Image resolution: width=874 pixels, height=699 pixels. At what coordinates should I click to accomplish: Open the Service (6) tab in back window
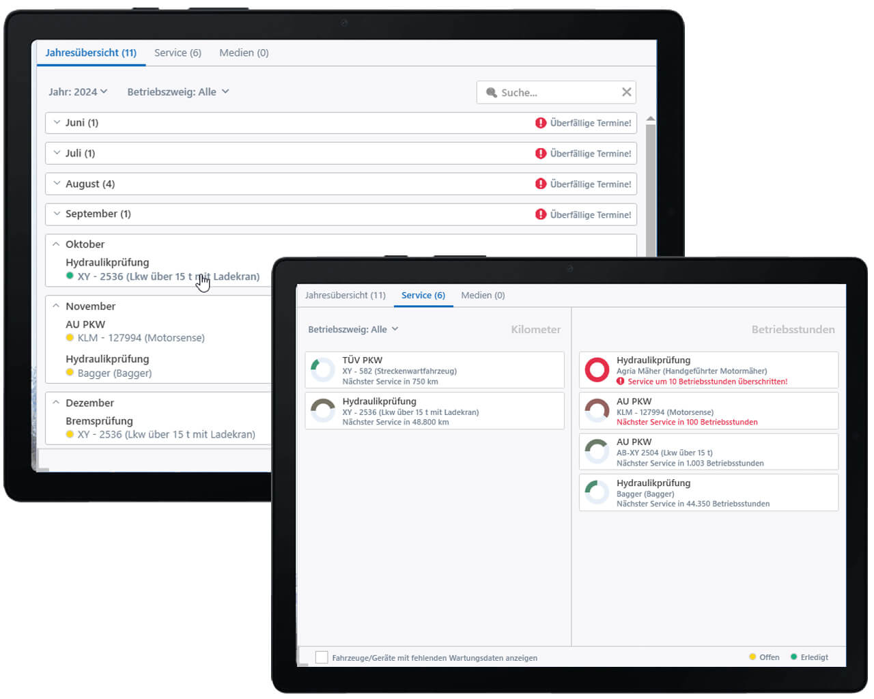(178, 53)
